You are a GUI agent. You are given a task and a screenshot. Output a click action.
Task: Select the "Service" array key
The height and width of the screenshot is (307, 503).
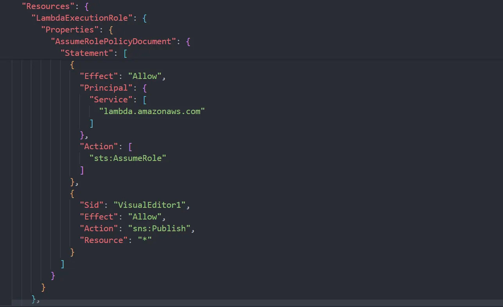point(111,99)
